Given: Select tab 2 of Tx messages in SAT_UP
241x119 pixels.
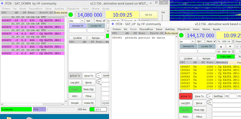Looking at the screenshot, I should [209, 103].
